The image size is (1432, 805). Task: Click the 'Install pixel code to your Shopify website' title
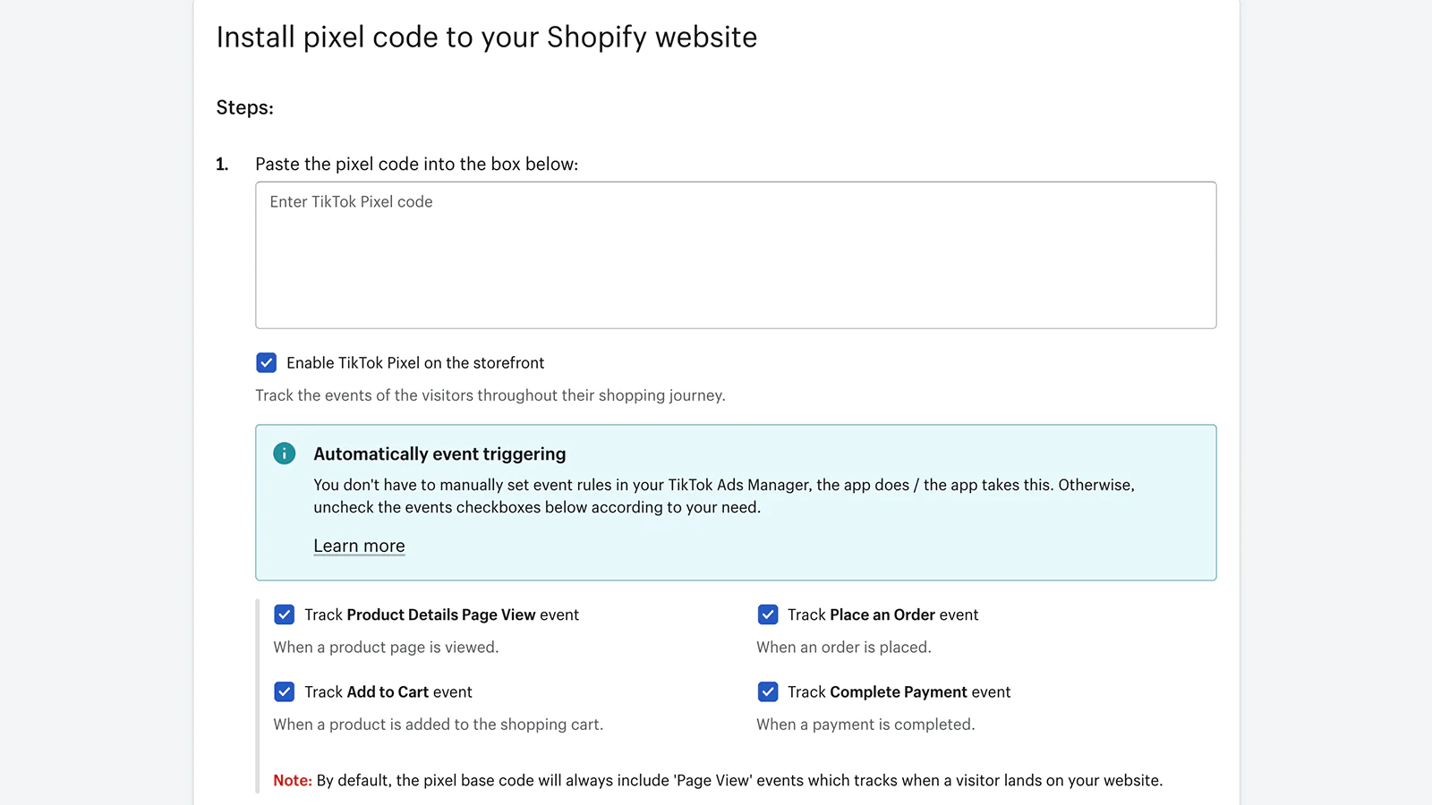(x=486, y=37)
